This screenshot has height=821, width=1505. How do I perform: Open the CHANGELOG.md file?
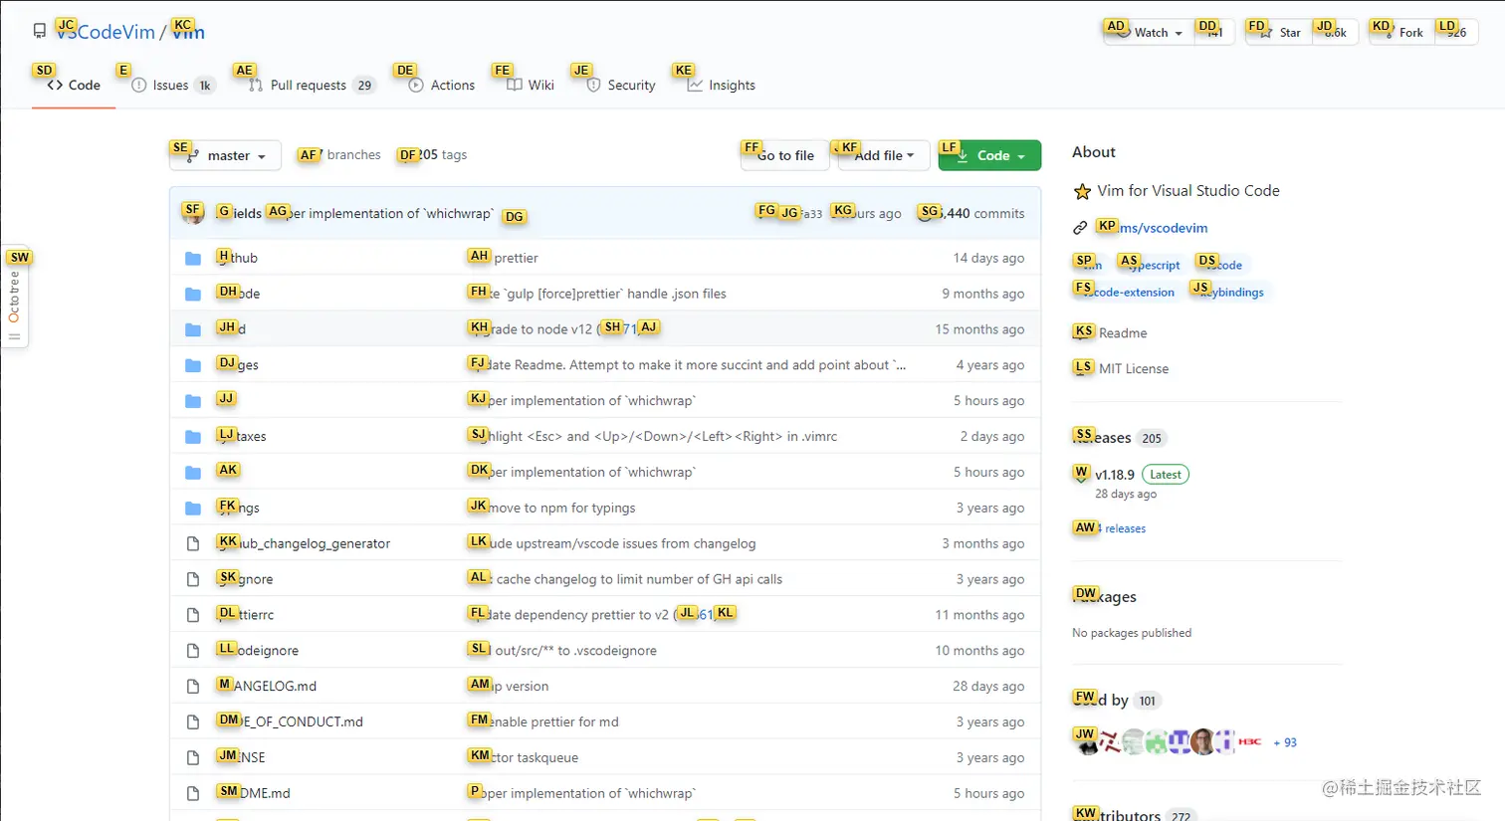pos(267,687)
